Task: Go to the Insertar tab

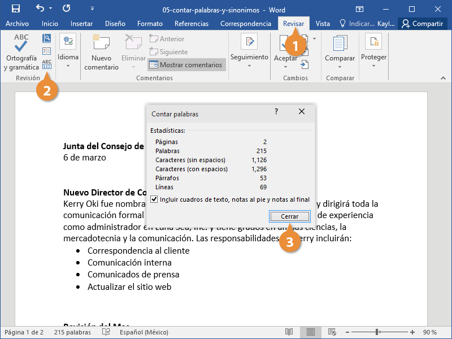Action: [81, 24]
